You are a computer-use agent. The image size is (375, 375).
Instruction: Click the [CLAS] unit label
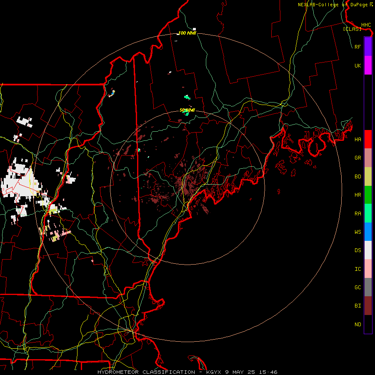[352, 29]
